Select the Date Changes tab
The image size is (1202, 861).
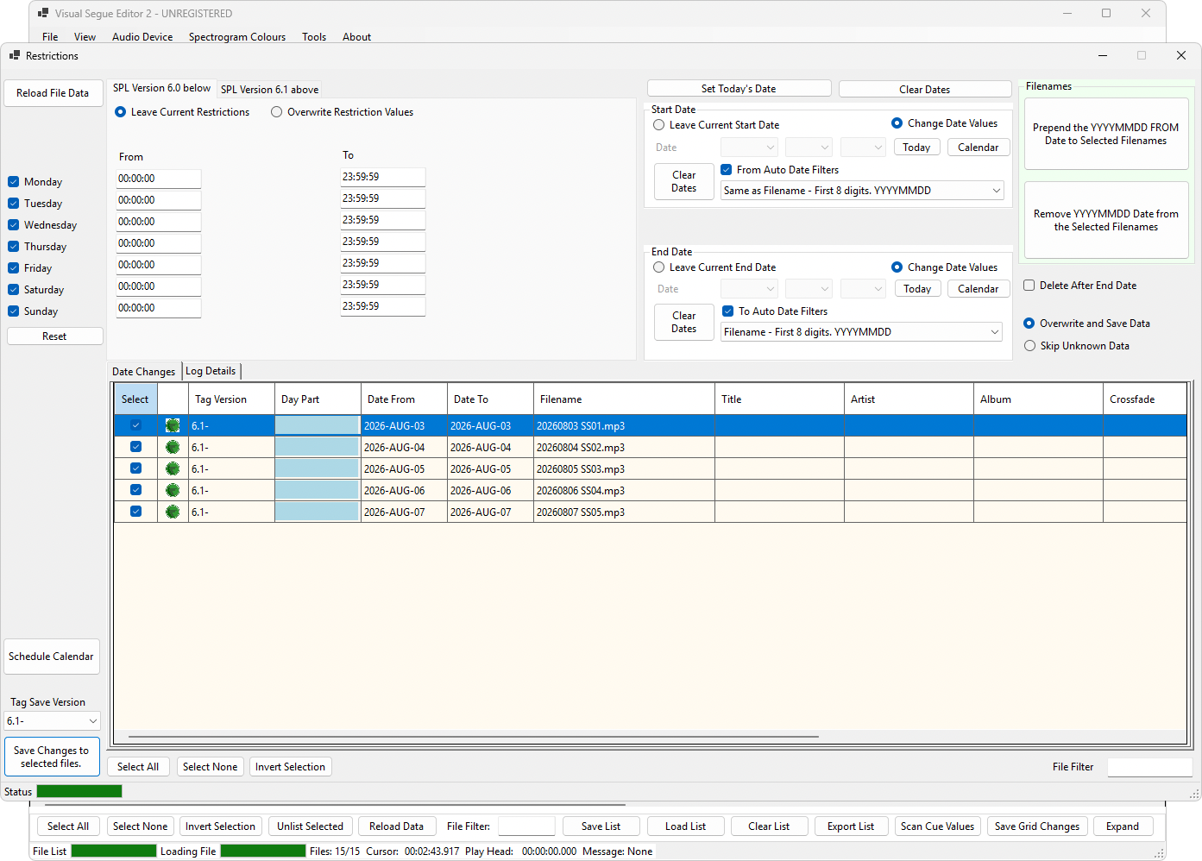pos(143,372)
